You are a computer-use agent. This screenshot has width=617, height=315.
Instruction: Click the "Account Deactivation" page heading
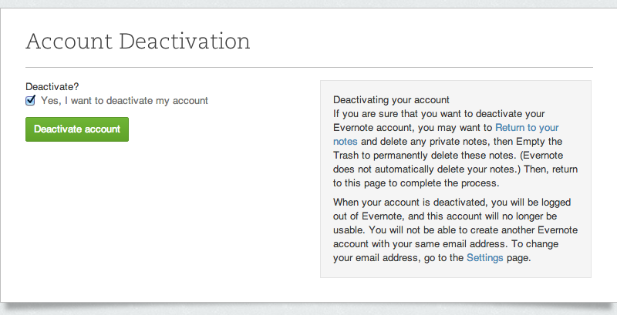click(137, 41)
